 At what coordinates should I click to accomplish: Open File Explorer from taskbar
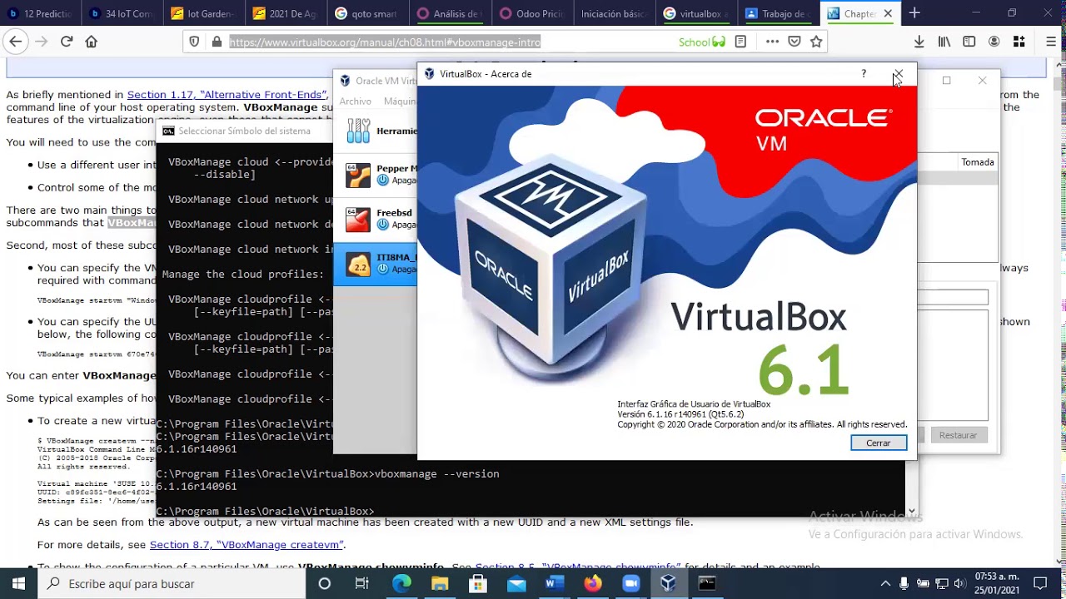(x=440, y=583)
